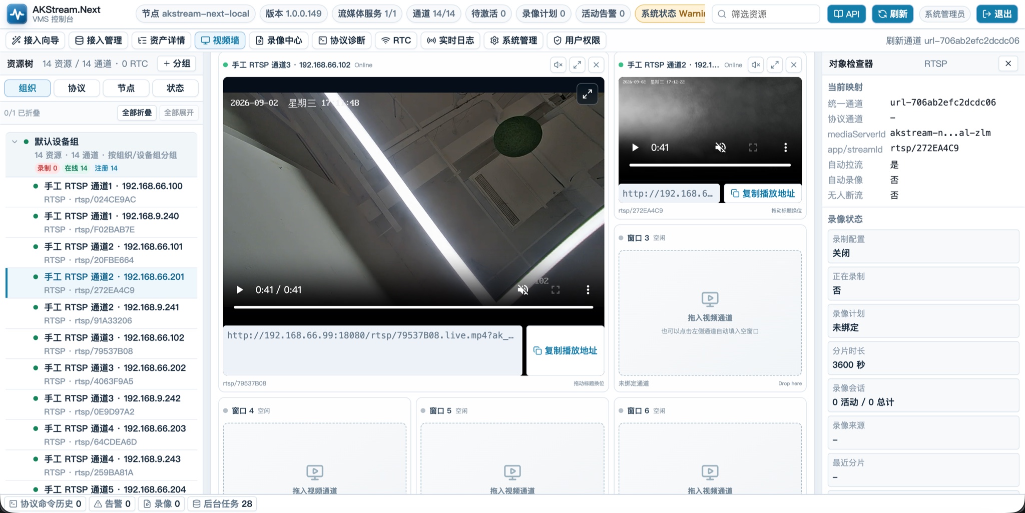Mute icon in 通道3 window header
Screen dimensions: 1025x513
tap(558, 65)
